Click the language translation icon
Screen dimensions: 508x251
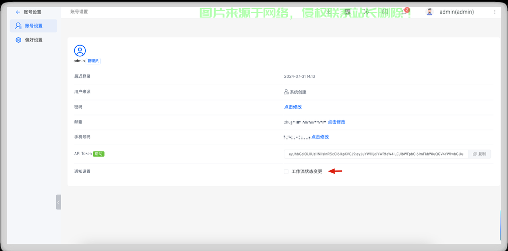pos(347,12)
